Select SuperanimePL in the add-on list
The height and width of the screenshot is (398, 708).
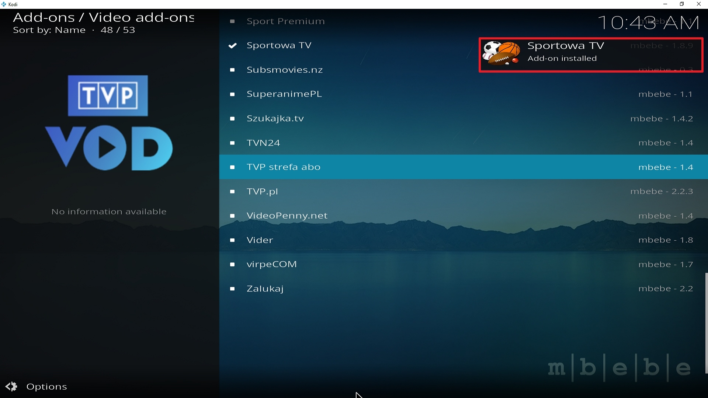pos(464,94)
